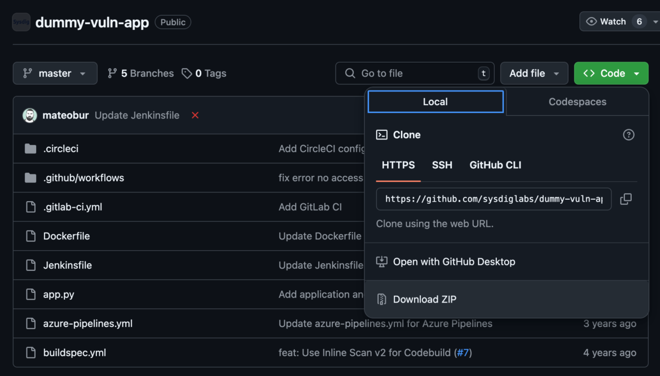Click the Jenkinsfile file icon

[x=30, y=265]
